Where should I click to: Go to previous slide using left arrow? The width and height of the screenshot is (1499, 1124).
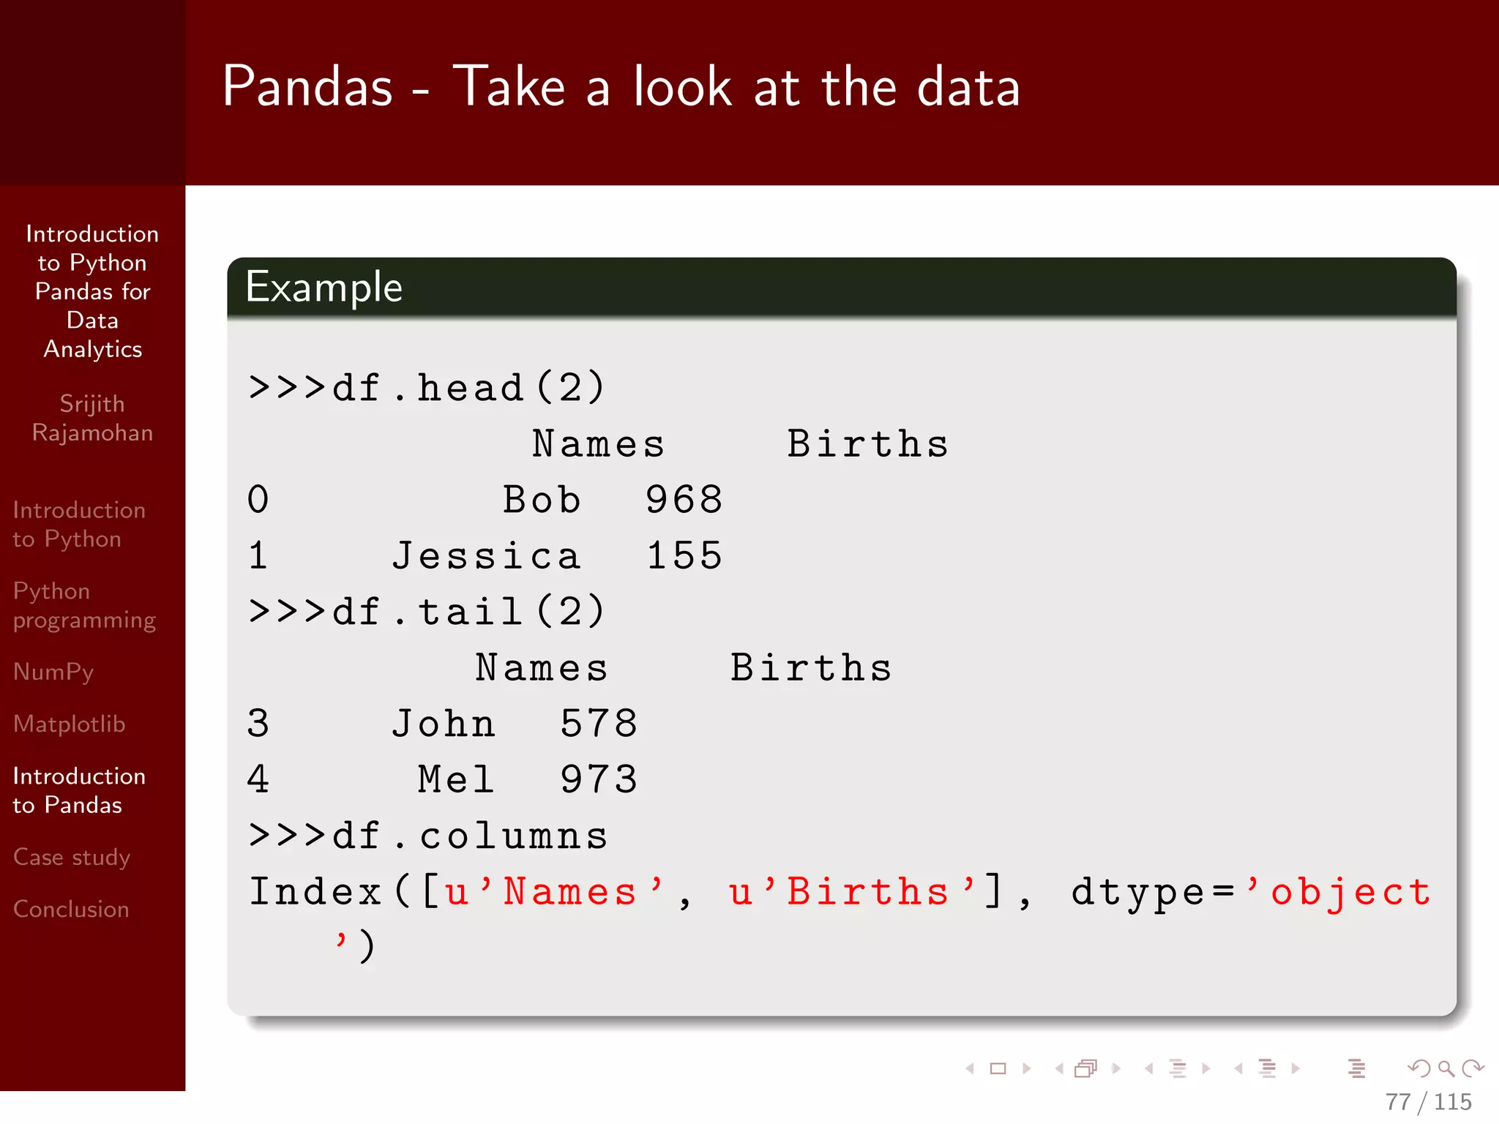pos(970,1069)
